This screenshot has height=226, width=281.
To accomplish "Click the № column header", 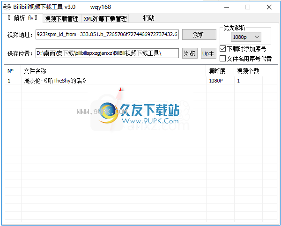I will 13,71.
